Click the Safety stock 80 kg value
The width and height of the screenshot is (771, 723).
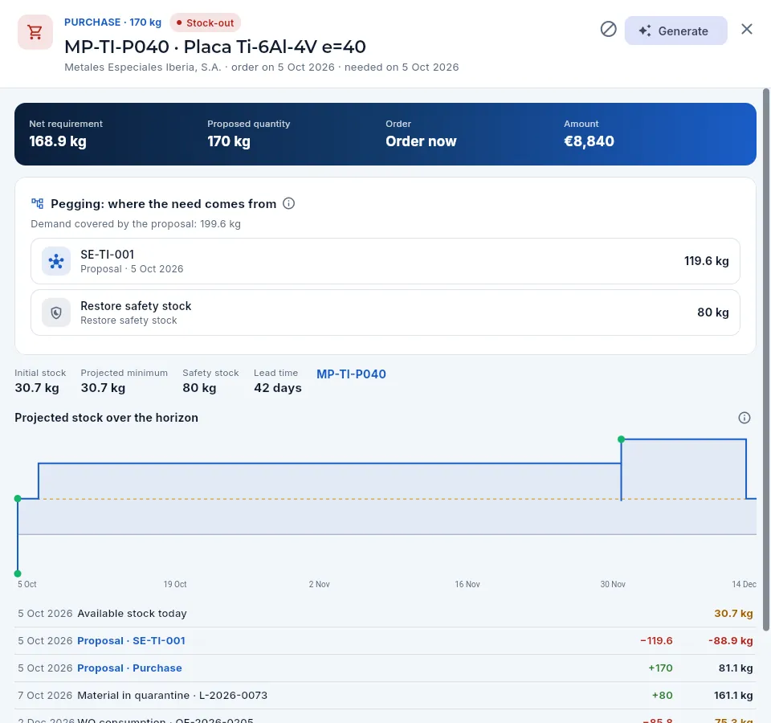(x=199, y=388)
